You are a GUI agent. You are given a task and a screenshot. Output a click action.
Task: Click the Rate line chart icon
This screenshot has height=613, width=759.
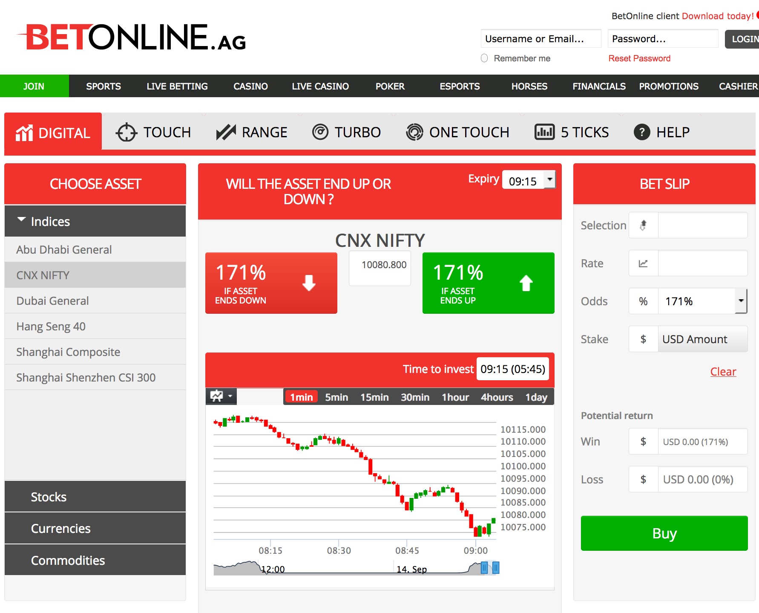tap(643, 263)
